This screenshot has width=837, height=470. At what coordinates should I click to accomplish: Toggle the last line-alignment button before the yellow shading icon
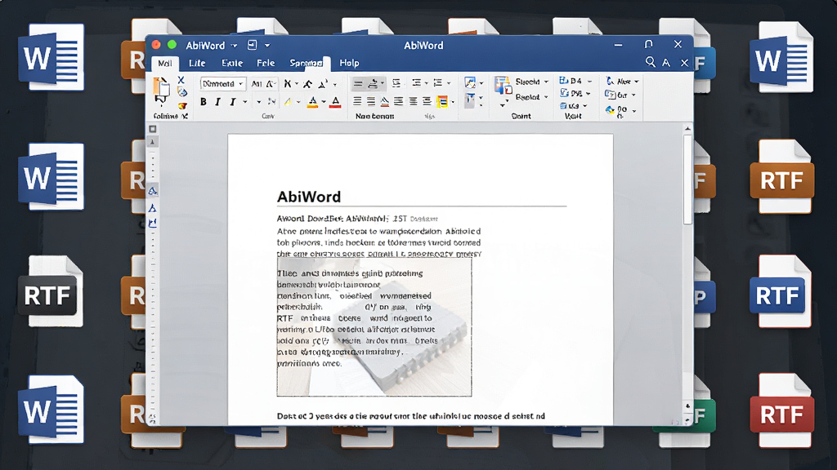point(427,101)
